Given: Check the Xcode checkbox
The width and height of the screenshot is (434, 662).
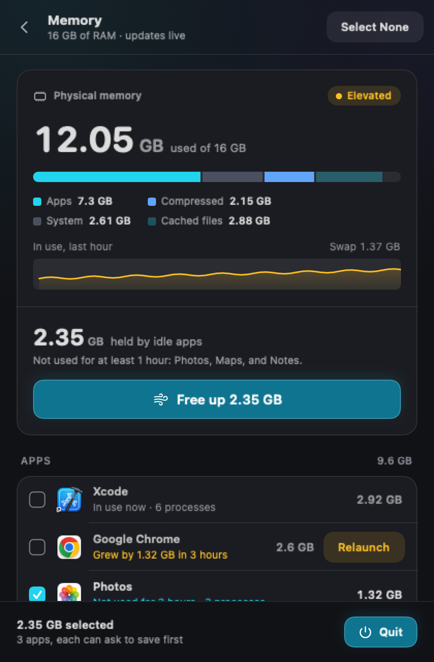Looking at the screenshot, I should tap(37, 500).
